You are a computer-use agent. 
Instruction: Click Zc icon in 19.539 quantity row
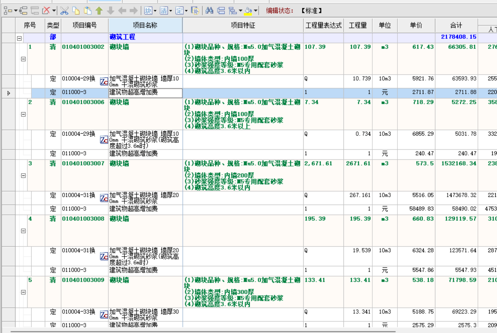[104, 257]
